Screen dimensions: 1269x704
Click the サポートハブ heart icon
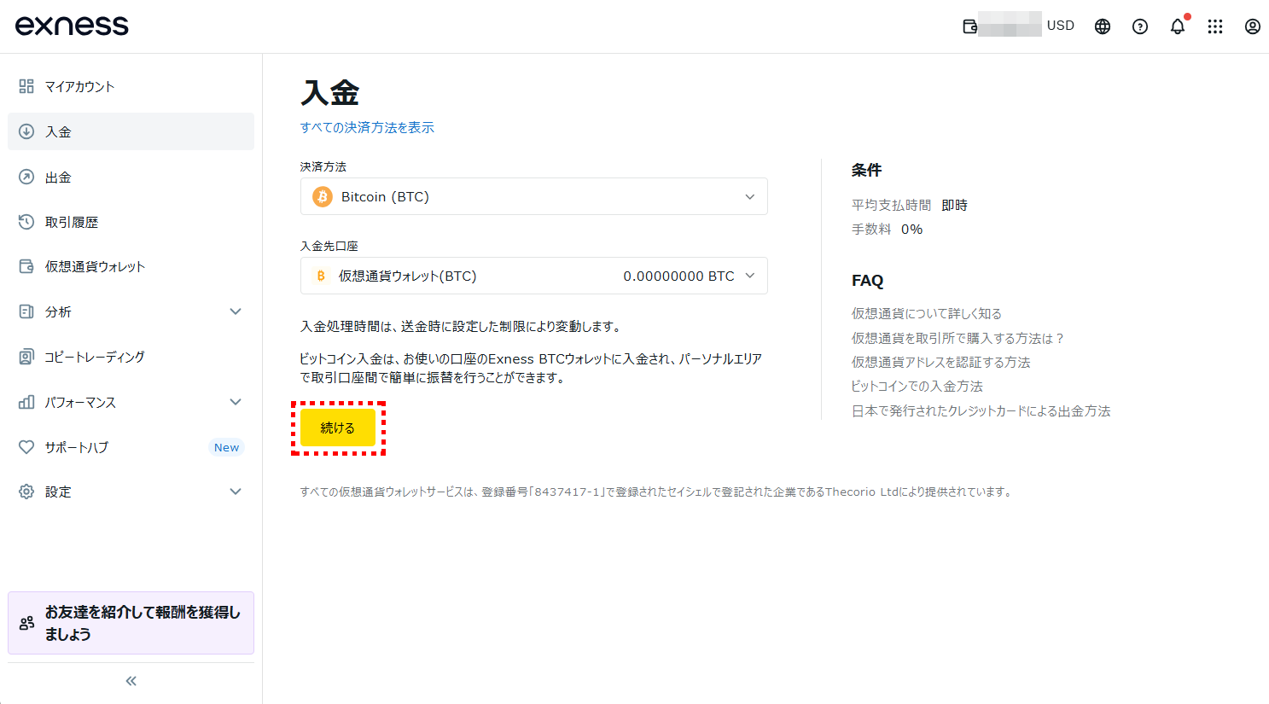tap(26, 447)
